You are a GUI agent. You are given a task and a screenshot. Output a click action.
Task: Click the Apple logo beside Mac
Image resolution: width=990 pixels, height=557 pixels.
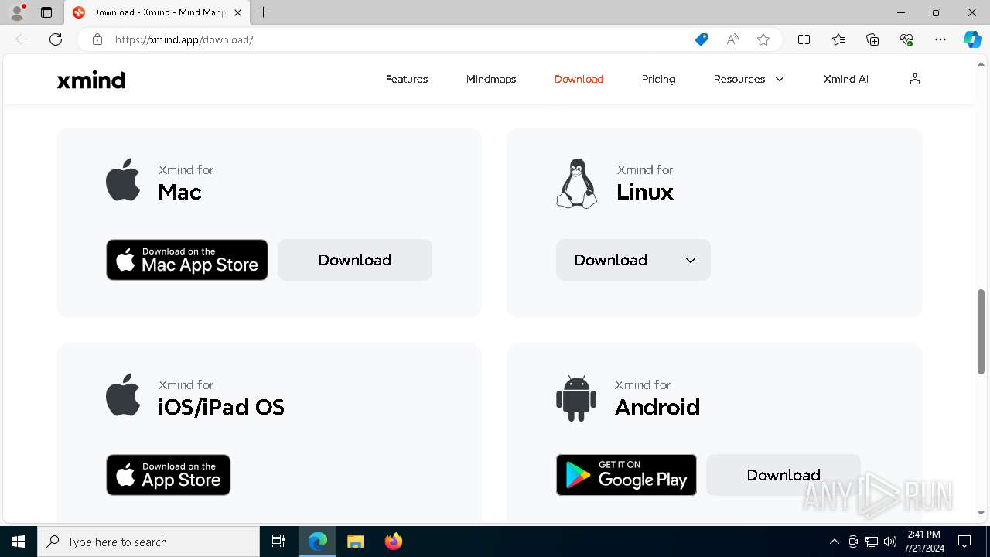124,180
